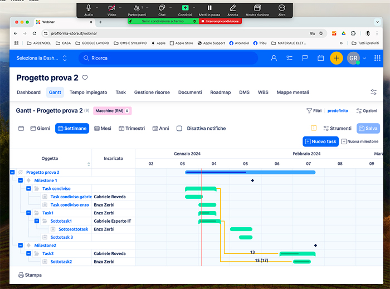Collapse the Milestone 1 row

click(x=21, y=180)
